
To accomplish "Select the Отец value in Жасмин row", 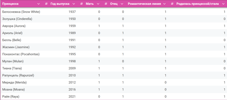I will click(x=123, y=47).
